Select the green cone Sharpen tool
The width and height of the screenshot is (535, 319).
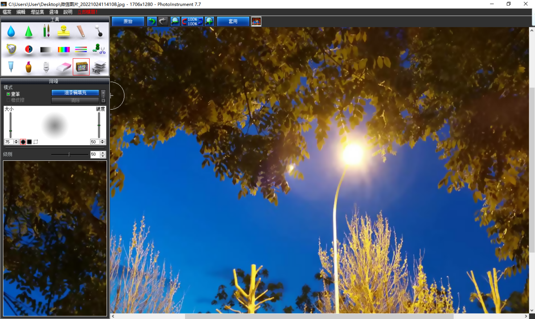pos(29,31)
